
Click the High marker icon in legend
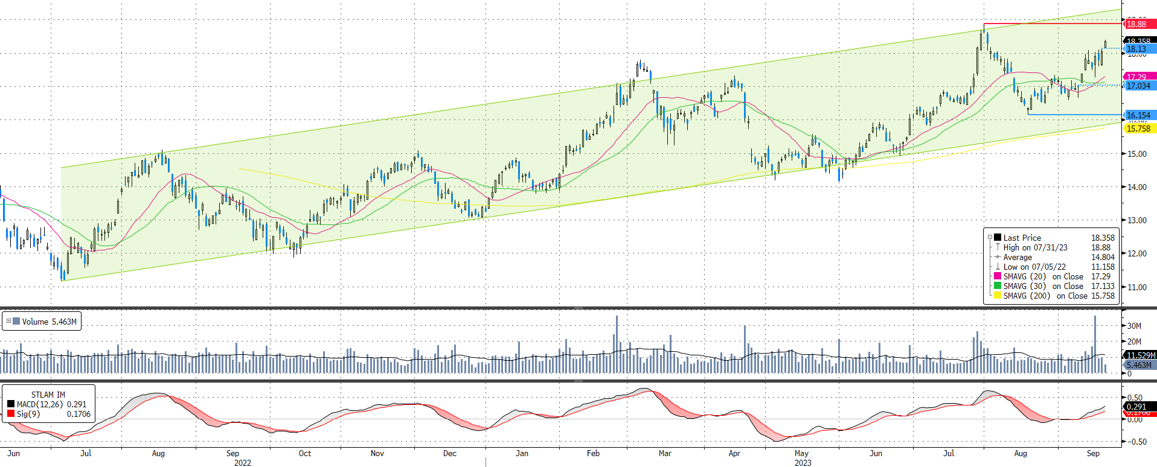click(x=998, y=247)
